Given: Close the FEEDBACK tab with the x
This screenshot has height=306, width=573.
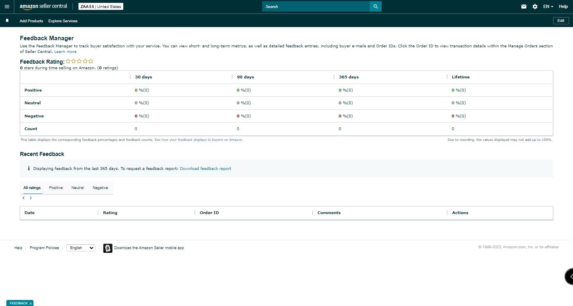Looking at the screenshot, I should pyautogui.click(x=31, y=304).
